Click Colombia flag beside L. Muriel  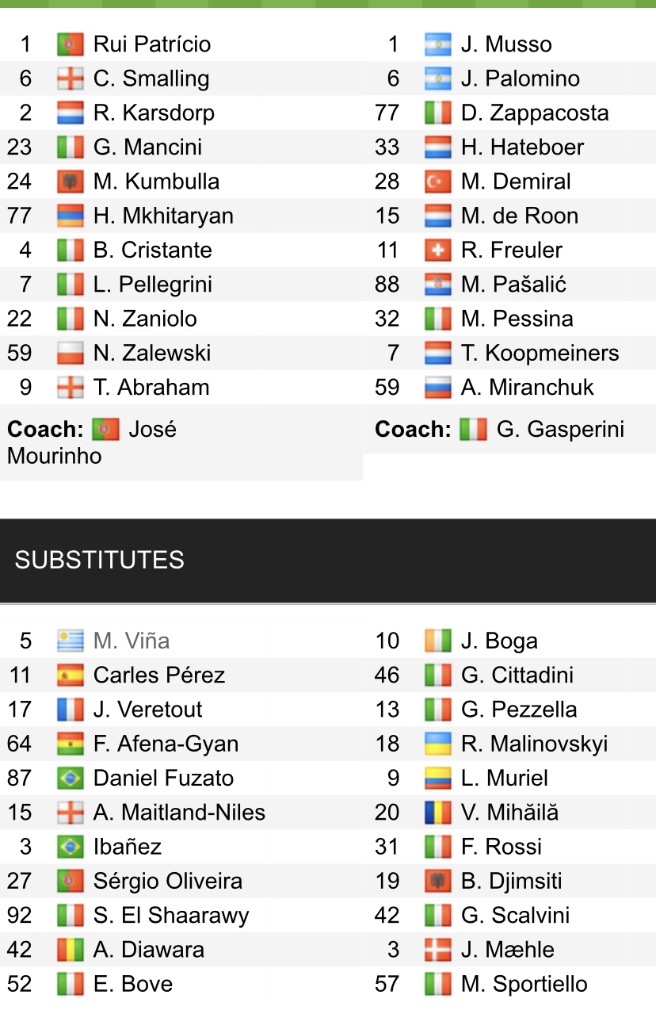[x=438, y=778]
